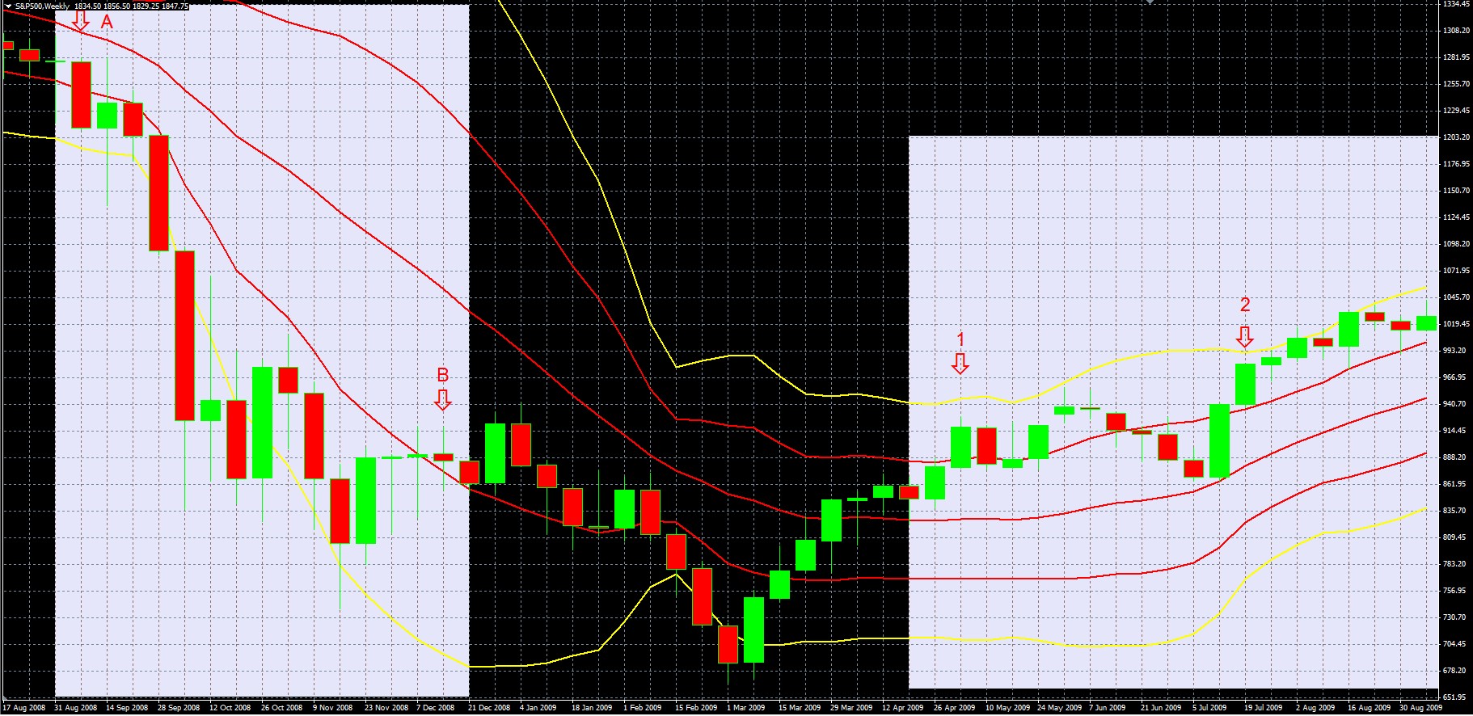Click the 1 Mar 2009 date label
Screen dimensions: 1473x716
746,708
